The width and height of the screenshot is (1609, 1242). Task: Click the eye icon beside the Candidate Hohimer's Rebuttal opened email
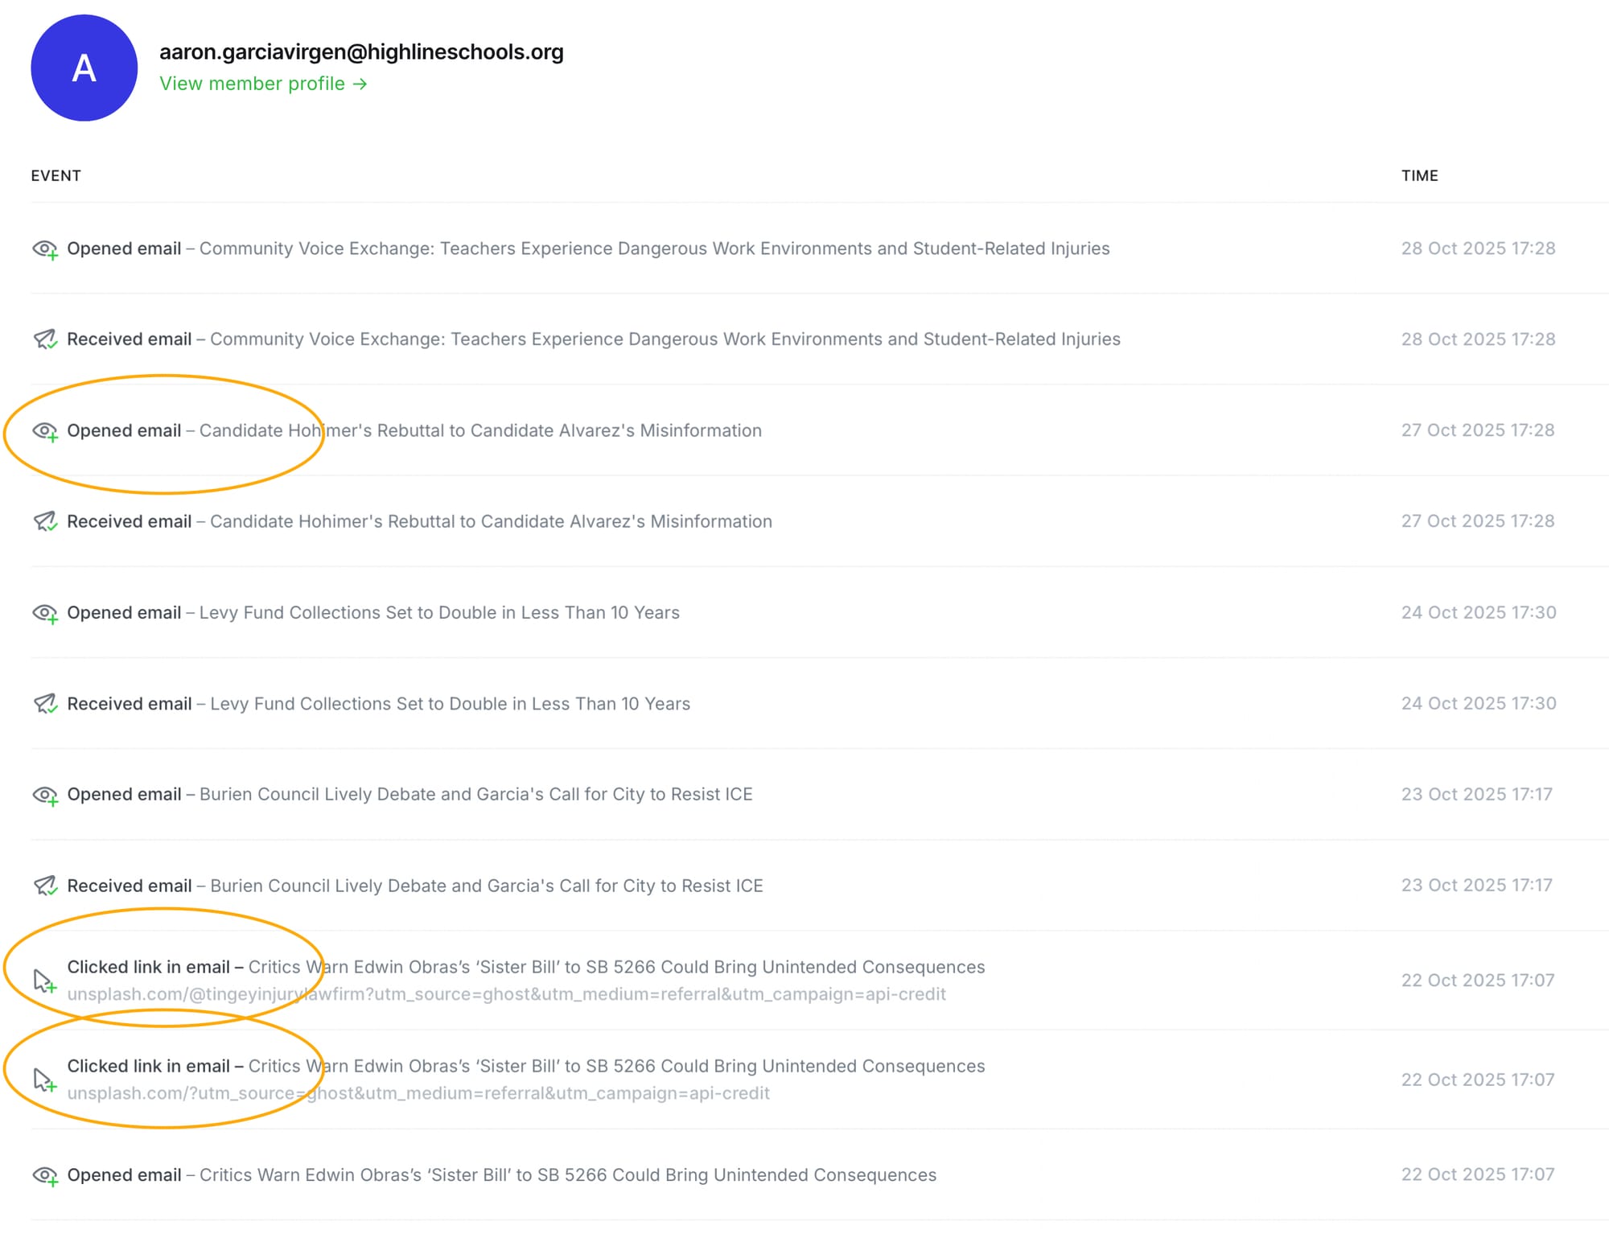tap(45, 431)
